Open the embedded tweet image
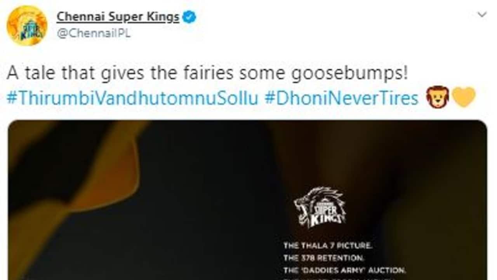Screen dimensions: 497x280 [x=247, y=200]
